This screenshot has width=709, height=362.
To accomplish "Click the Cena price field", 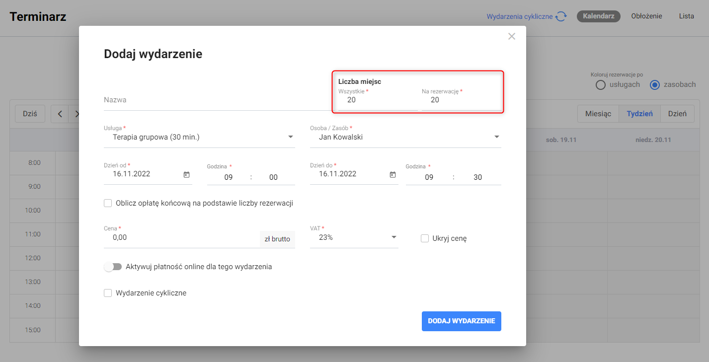I will 181,238.
